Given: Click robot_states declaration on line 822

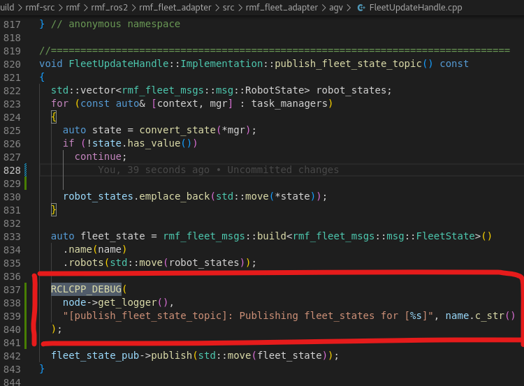Looking at the screenshot, I should (351, 90).
